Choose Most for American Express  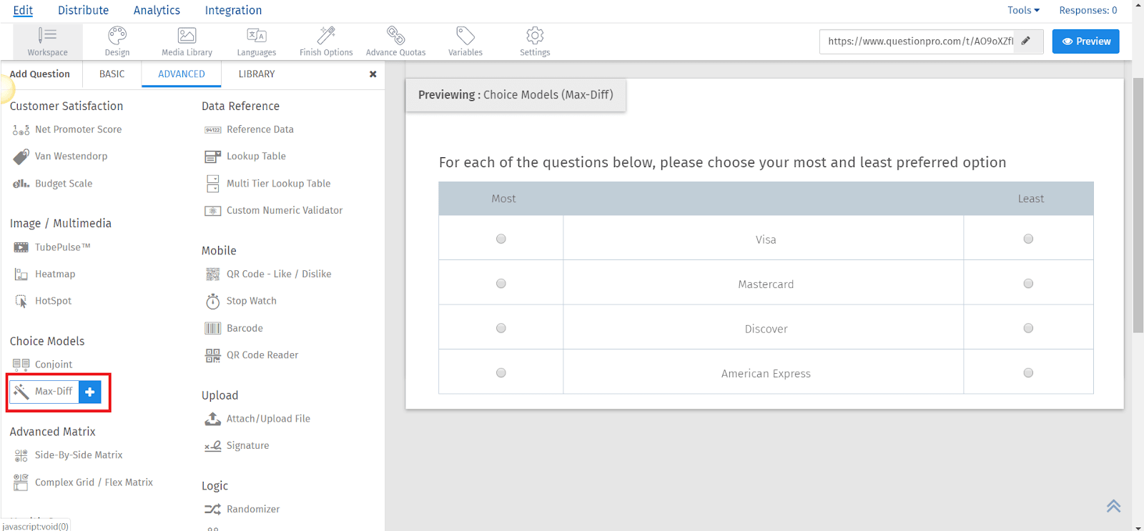point(501,372)
